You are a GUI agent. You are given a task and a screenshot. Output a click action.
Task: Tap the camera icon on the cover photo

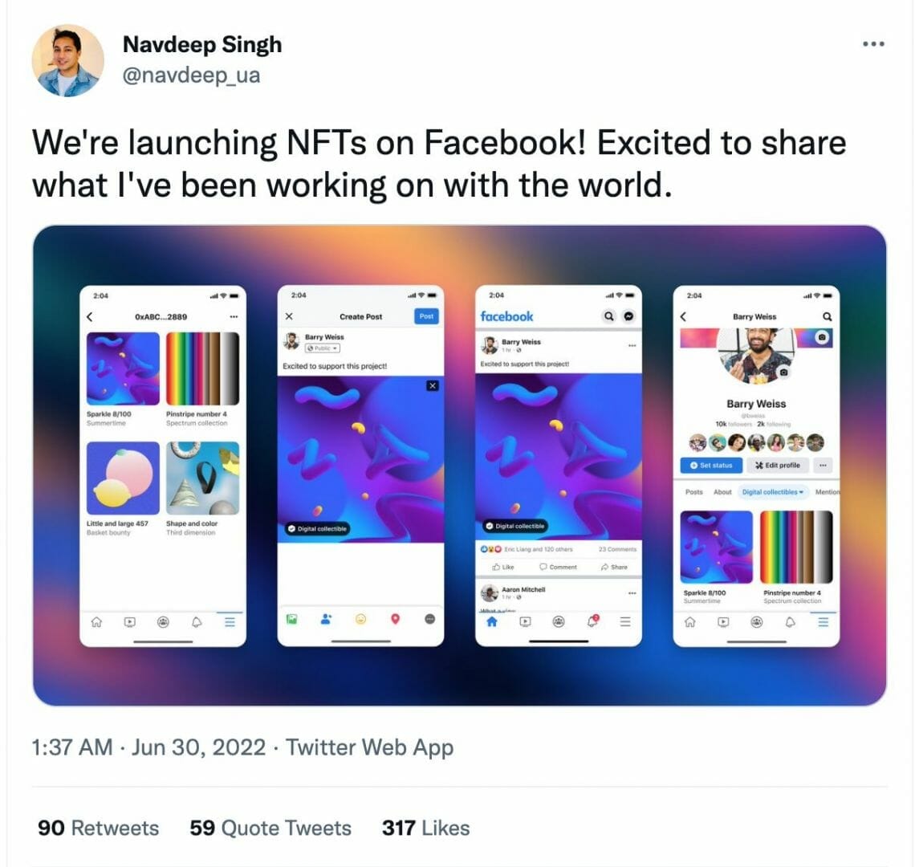coord(822,337)
